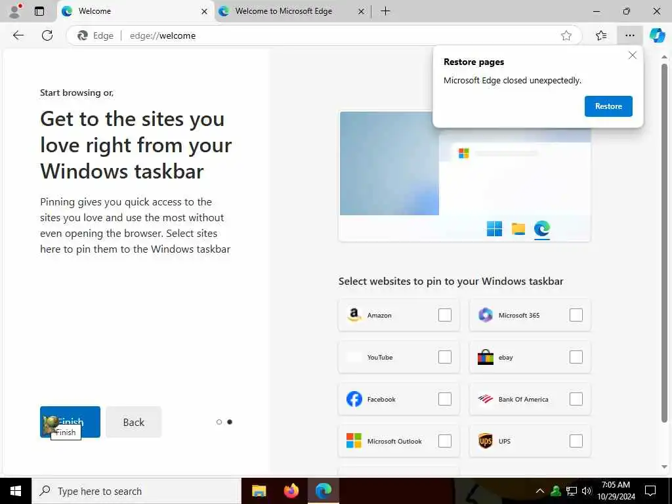Click the UPS site logo
The width and height of the screenshot is (672, 504).
click(485, 440)
